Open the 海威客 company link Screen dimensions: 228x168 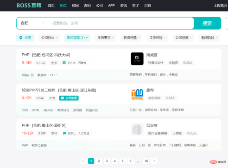point(152,55)
